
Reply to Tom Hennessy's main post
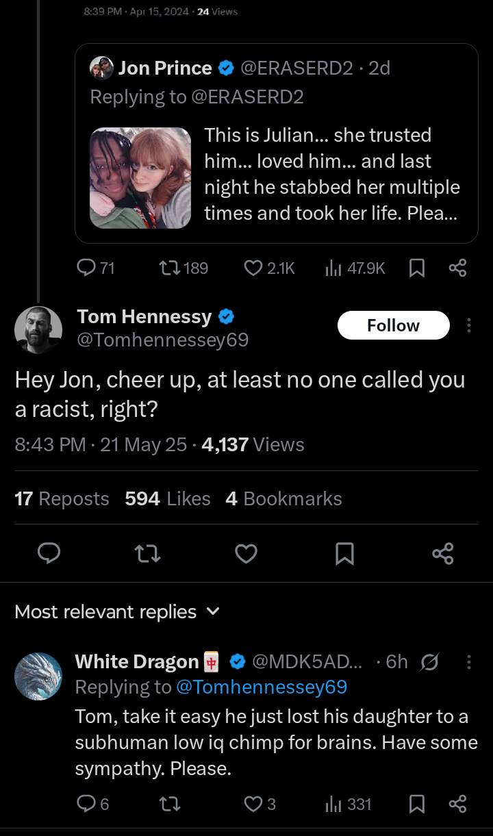point(49,553)
